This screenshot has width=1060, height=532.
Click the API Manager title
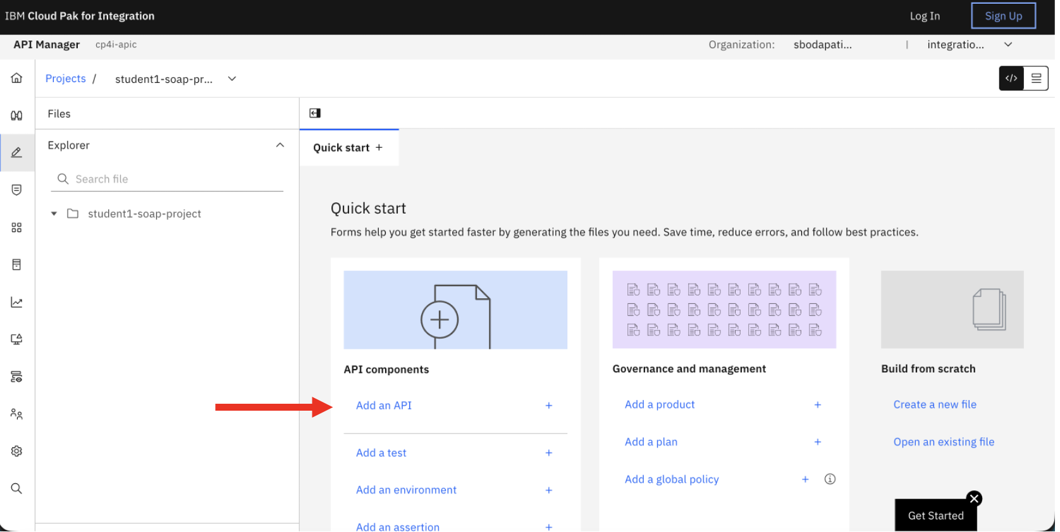pyautogui.click(x=47, y=45)
